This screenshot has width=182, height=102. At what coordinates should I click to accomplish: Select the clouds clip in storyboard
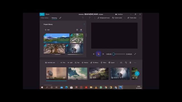78,74
